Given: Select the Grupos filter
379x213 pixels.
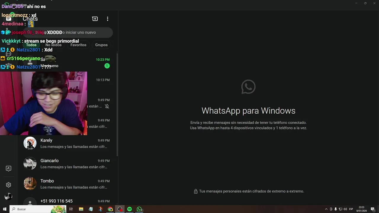Looking at the screenshot, I should [x=101, y=45].
